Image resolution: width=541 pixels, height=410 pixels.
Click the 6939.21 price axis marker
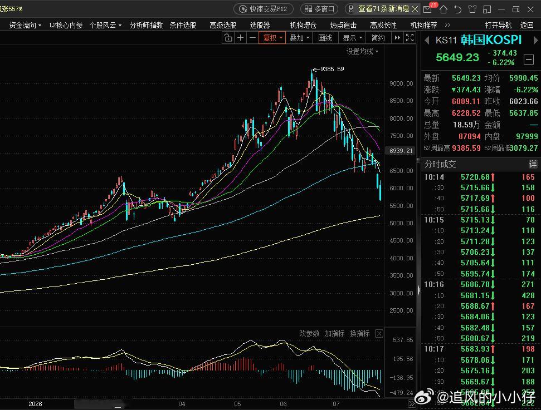(x=401, y=151)
